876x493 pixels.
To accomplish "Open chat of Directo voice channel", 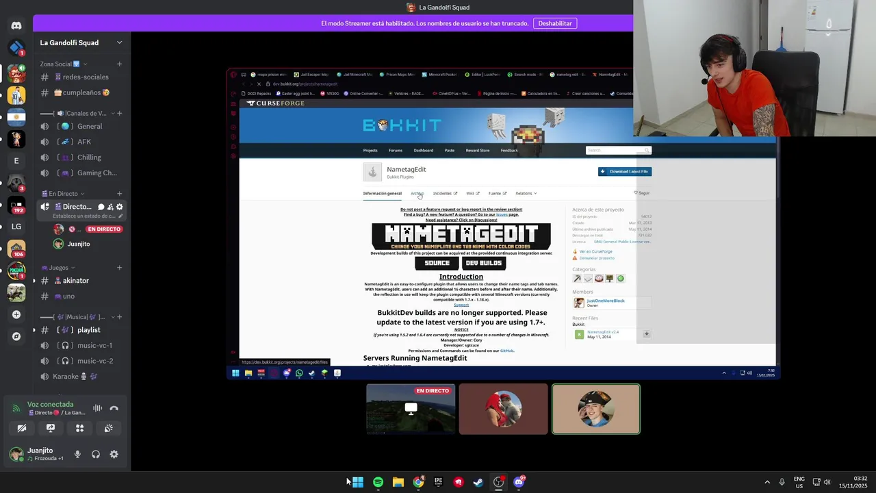I will point(101,207).
